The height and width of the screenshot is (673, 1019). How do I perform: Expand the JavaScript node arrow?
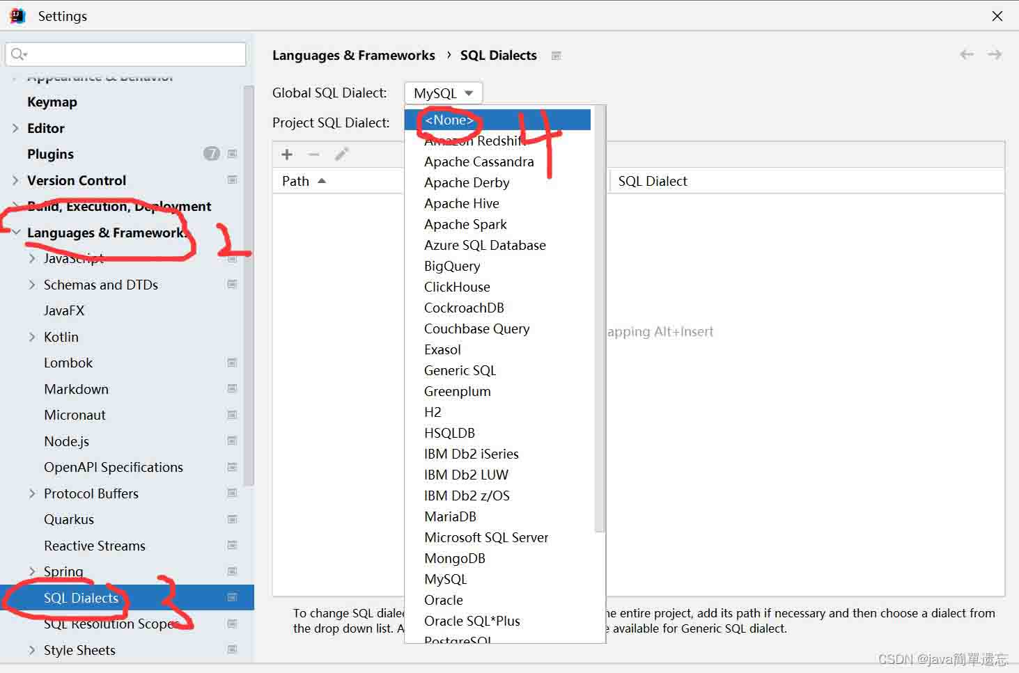pyautogui.click(x=32, y=258)
